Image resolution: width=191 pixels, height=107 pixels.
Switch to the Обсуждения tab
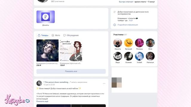pyautogui.click(x=71, y=35)
